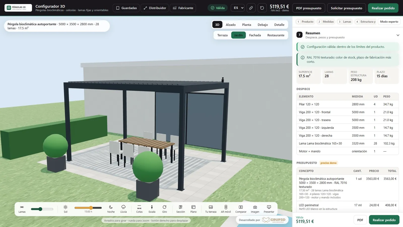
Task: Toggle Lluvia rain effect
Action: click(123, 209)
